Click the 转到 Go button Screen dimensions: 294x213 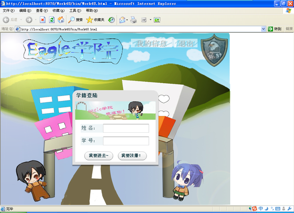[x=274, y=29]
